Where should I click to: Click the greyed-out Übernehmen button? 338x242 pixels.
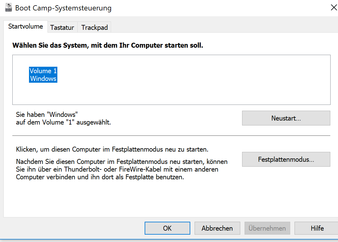(x=267, y=228)
